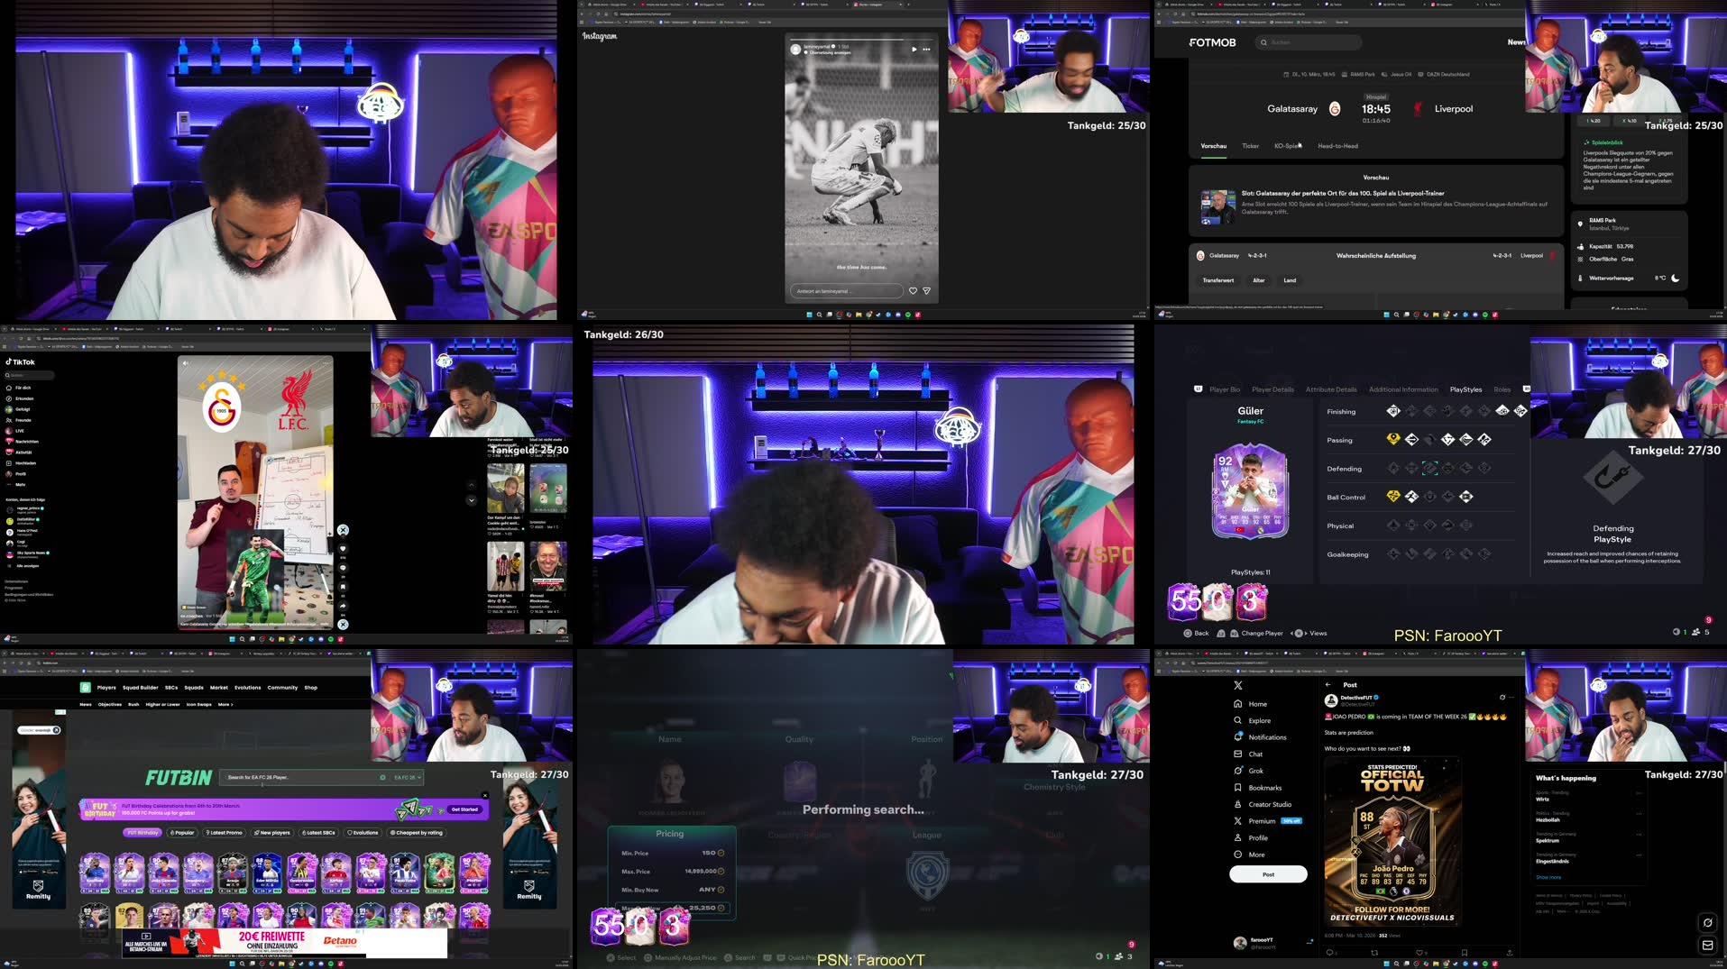Open the Attribute Details tab for Güler
This screenshot has height=969, width=1727.
1330,389
